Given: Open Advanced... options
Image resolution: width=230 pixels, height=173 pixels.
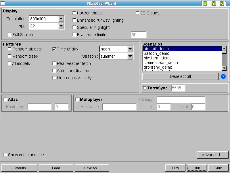Looking at the screenshot, I should coord(212,155).
